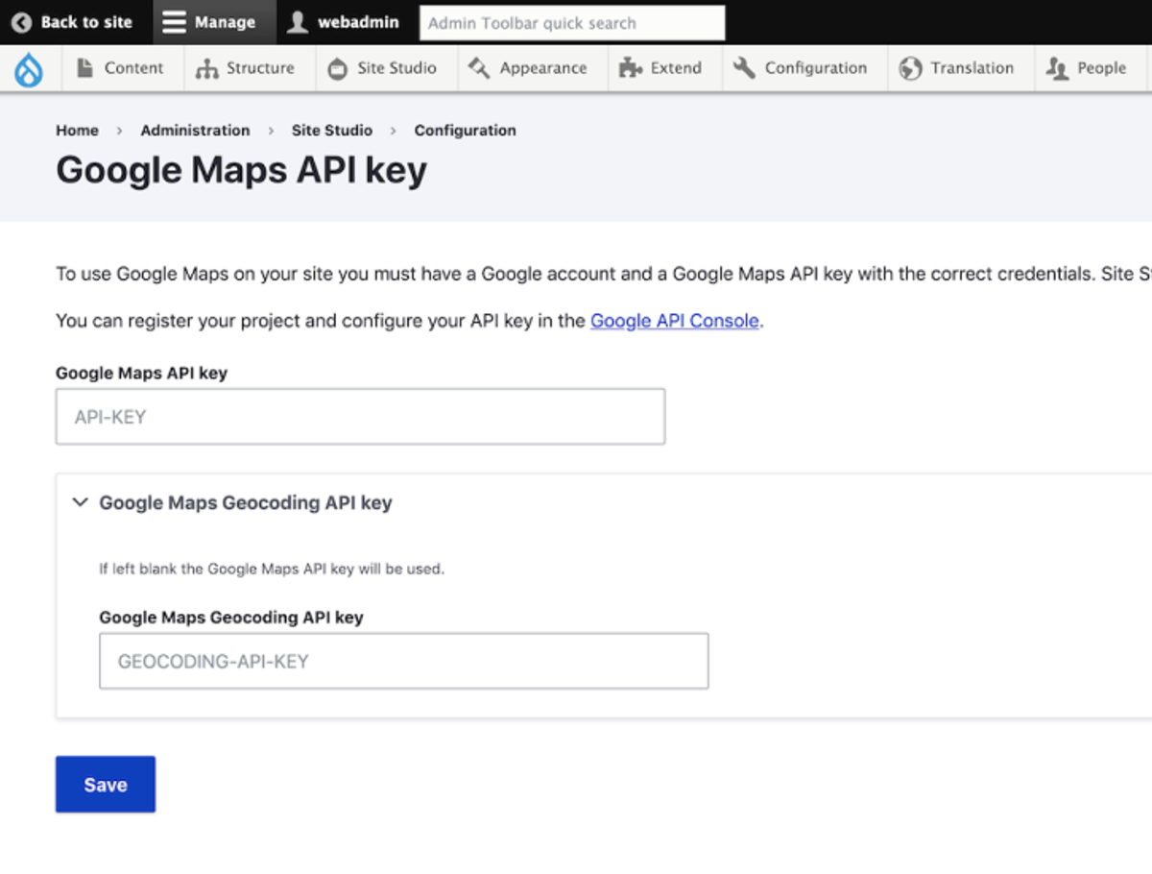Click the Administration breadcrumb link
Screen dimensions: 1152x874
tap(195, 131)
